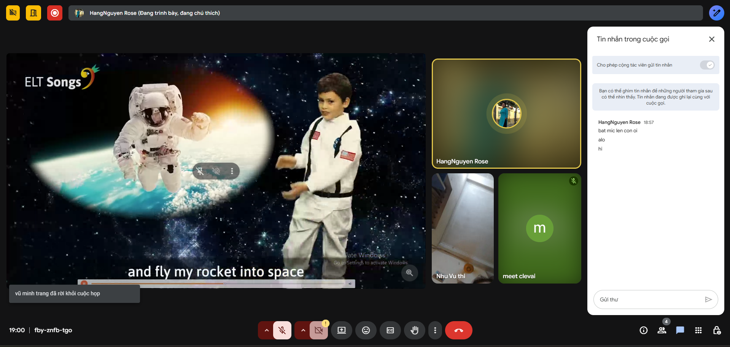Seek on the video progress bar
Screen dimensions: 730x347
coord(218,284)
